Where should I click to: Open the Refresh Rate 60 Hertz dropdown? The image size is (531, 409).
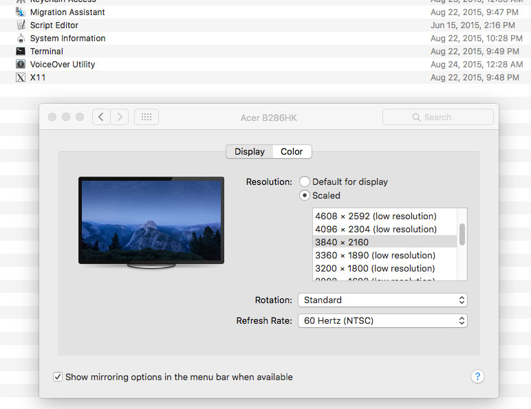click(382, 320)
